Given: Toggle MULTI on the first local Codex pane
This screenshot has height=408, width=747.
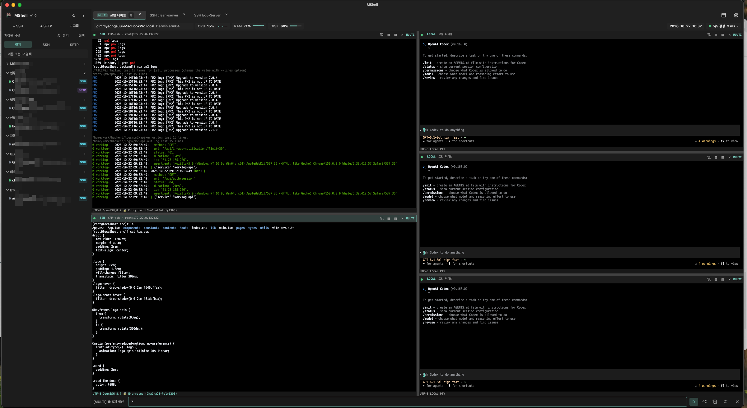Looking at the screenshot, I should pos(737,35).
